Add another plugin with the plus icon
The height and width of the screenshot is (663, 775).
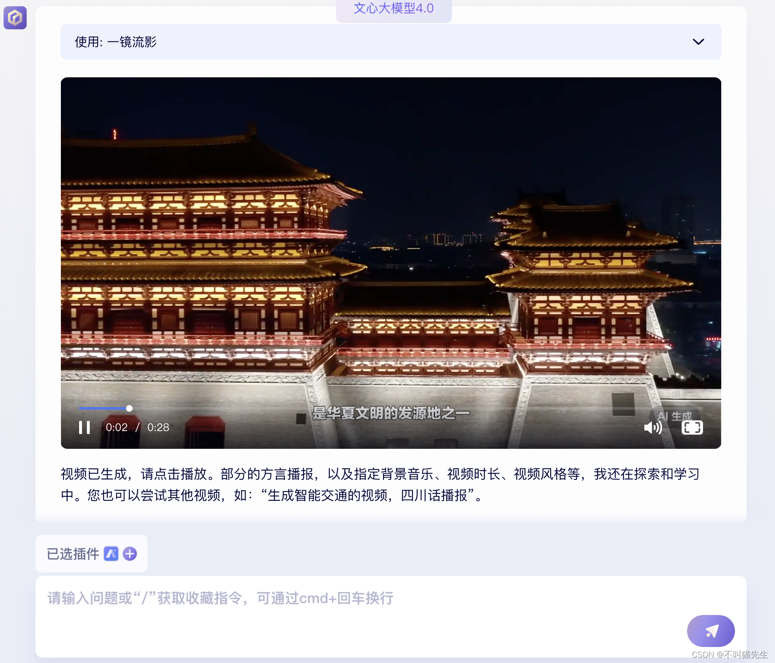pos(130,554)
